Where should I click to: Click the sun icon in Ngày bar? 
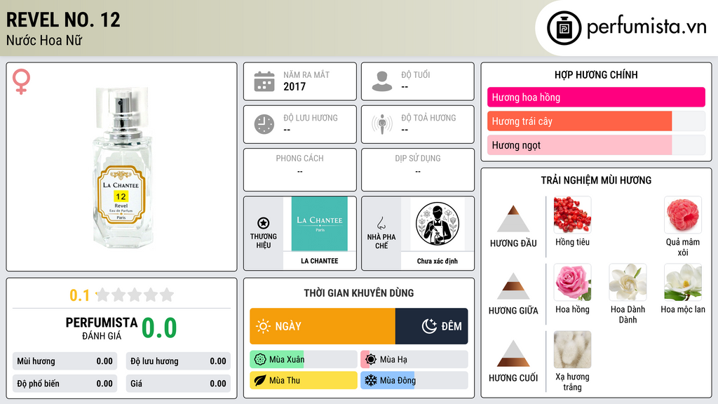[x=264, y=326]
